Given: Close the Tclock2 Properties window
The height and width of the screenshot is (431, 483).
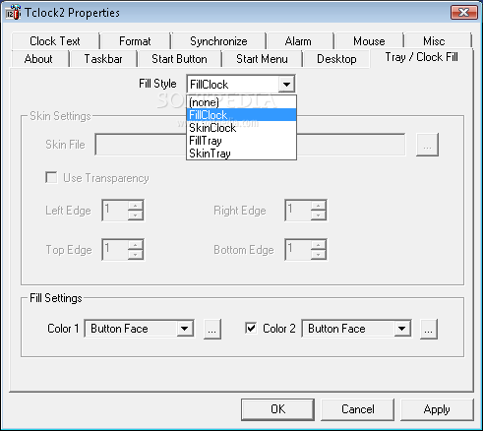Looking at the screenshot, I should tap(464, 13).
